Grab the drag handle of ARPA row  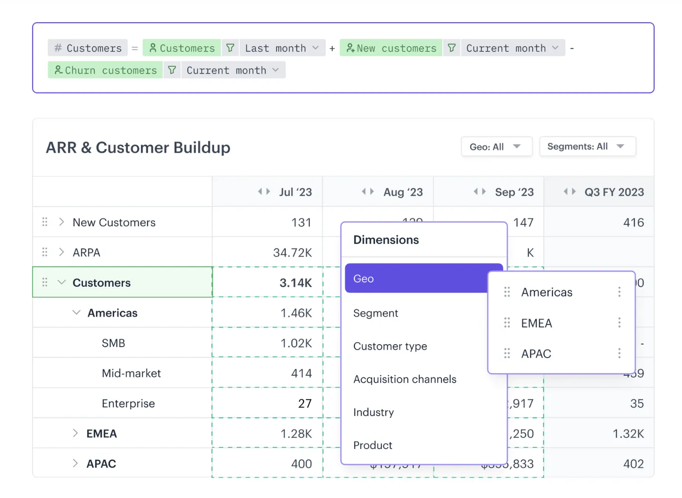click(x=45, y=252)
